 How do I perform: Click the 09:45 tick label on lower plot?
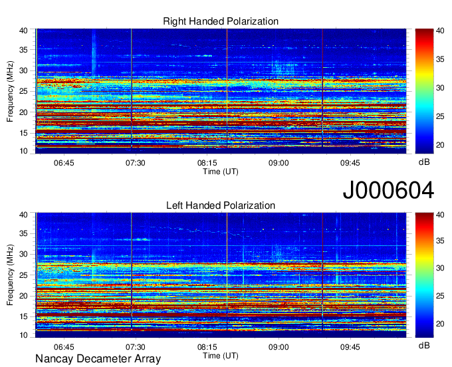coord(350,347)
